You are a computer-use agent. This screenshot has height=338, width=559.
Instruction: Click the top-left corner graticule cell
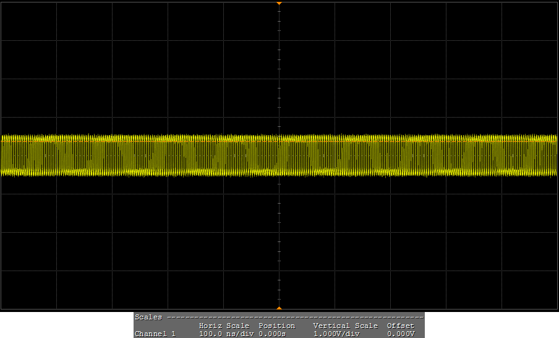[29, 21]
